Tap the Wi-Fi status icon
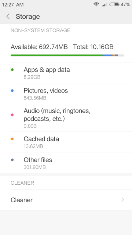 click(96, 4)
